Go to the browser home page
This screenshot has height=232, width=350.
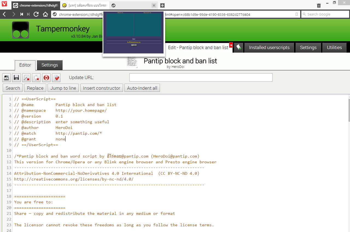[x=45, y=14]
